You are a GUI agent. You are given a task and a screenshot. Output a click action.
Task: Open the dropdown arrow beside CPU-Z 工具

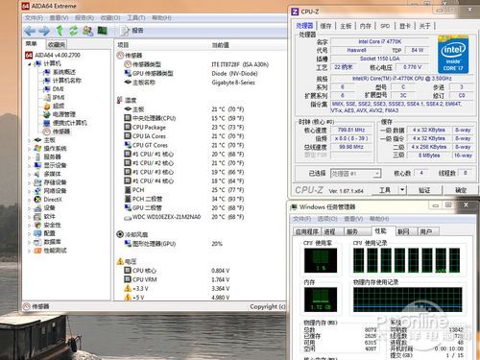pyautogui.click(x=402, y=190)
